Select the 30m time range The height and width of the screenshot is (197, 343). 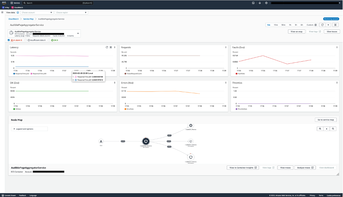[x=283, y=25]
